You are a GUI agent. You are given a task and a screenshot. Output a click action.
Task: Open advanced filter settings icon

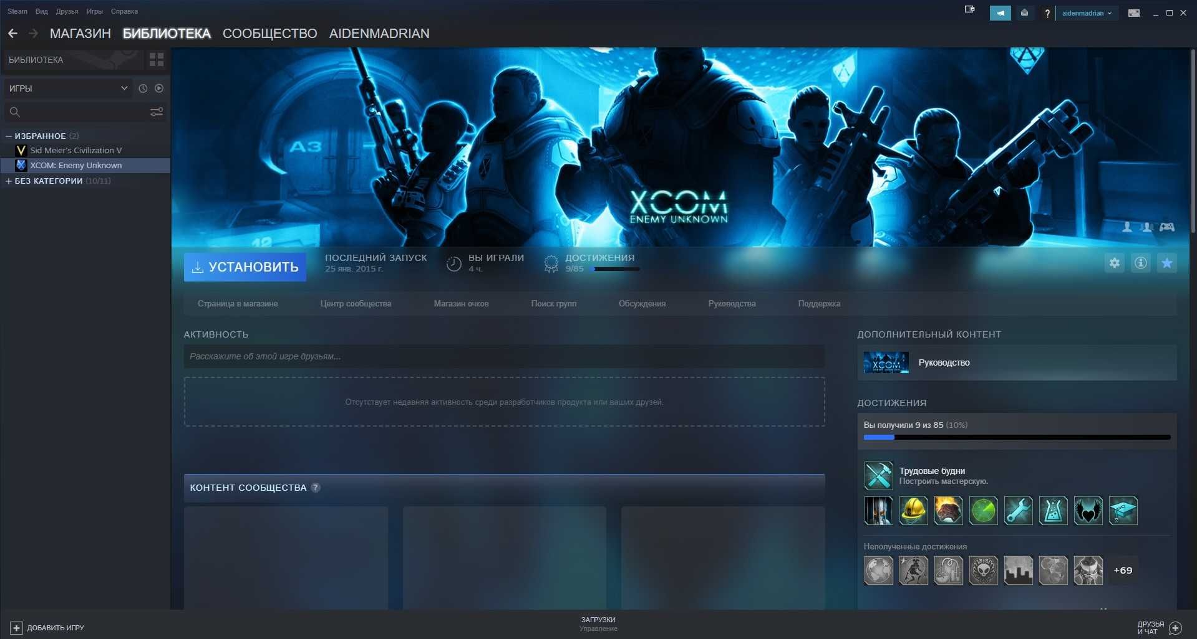(157, 111)
